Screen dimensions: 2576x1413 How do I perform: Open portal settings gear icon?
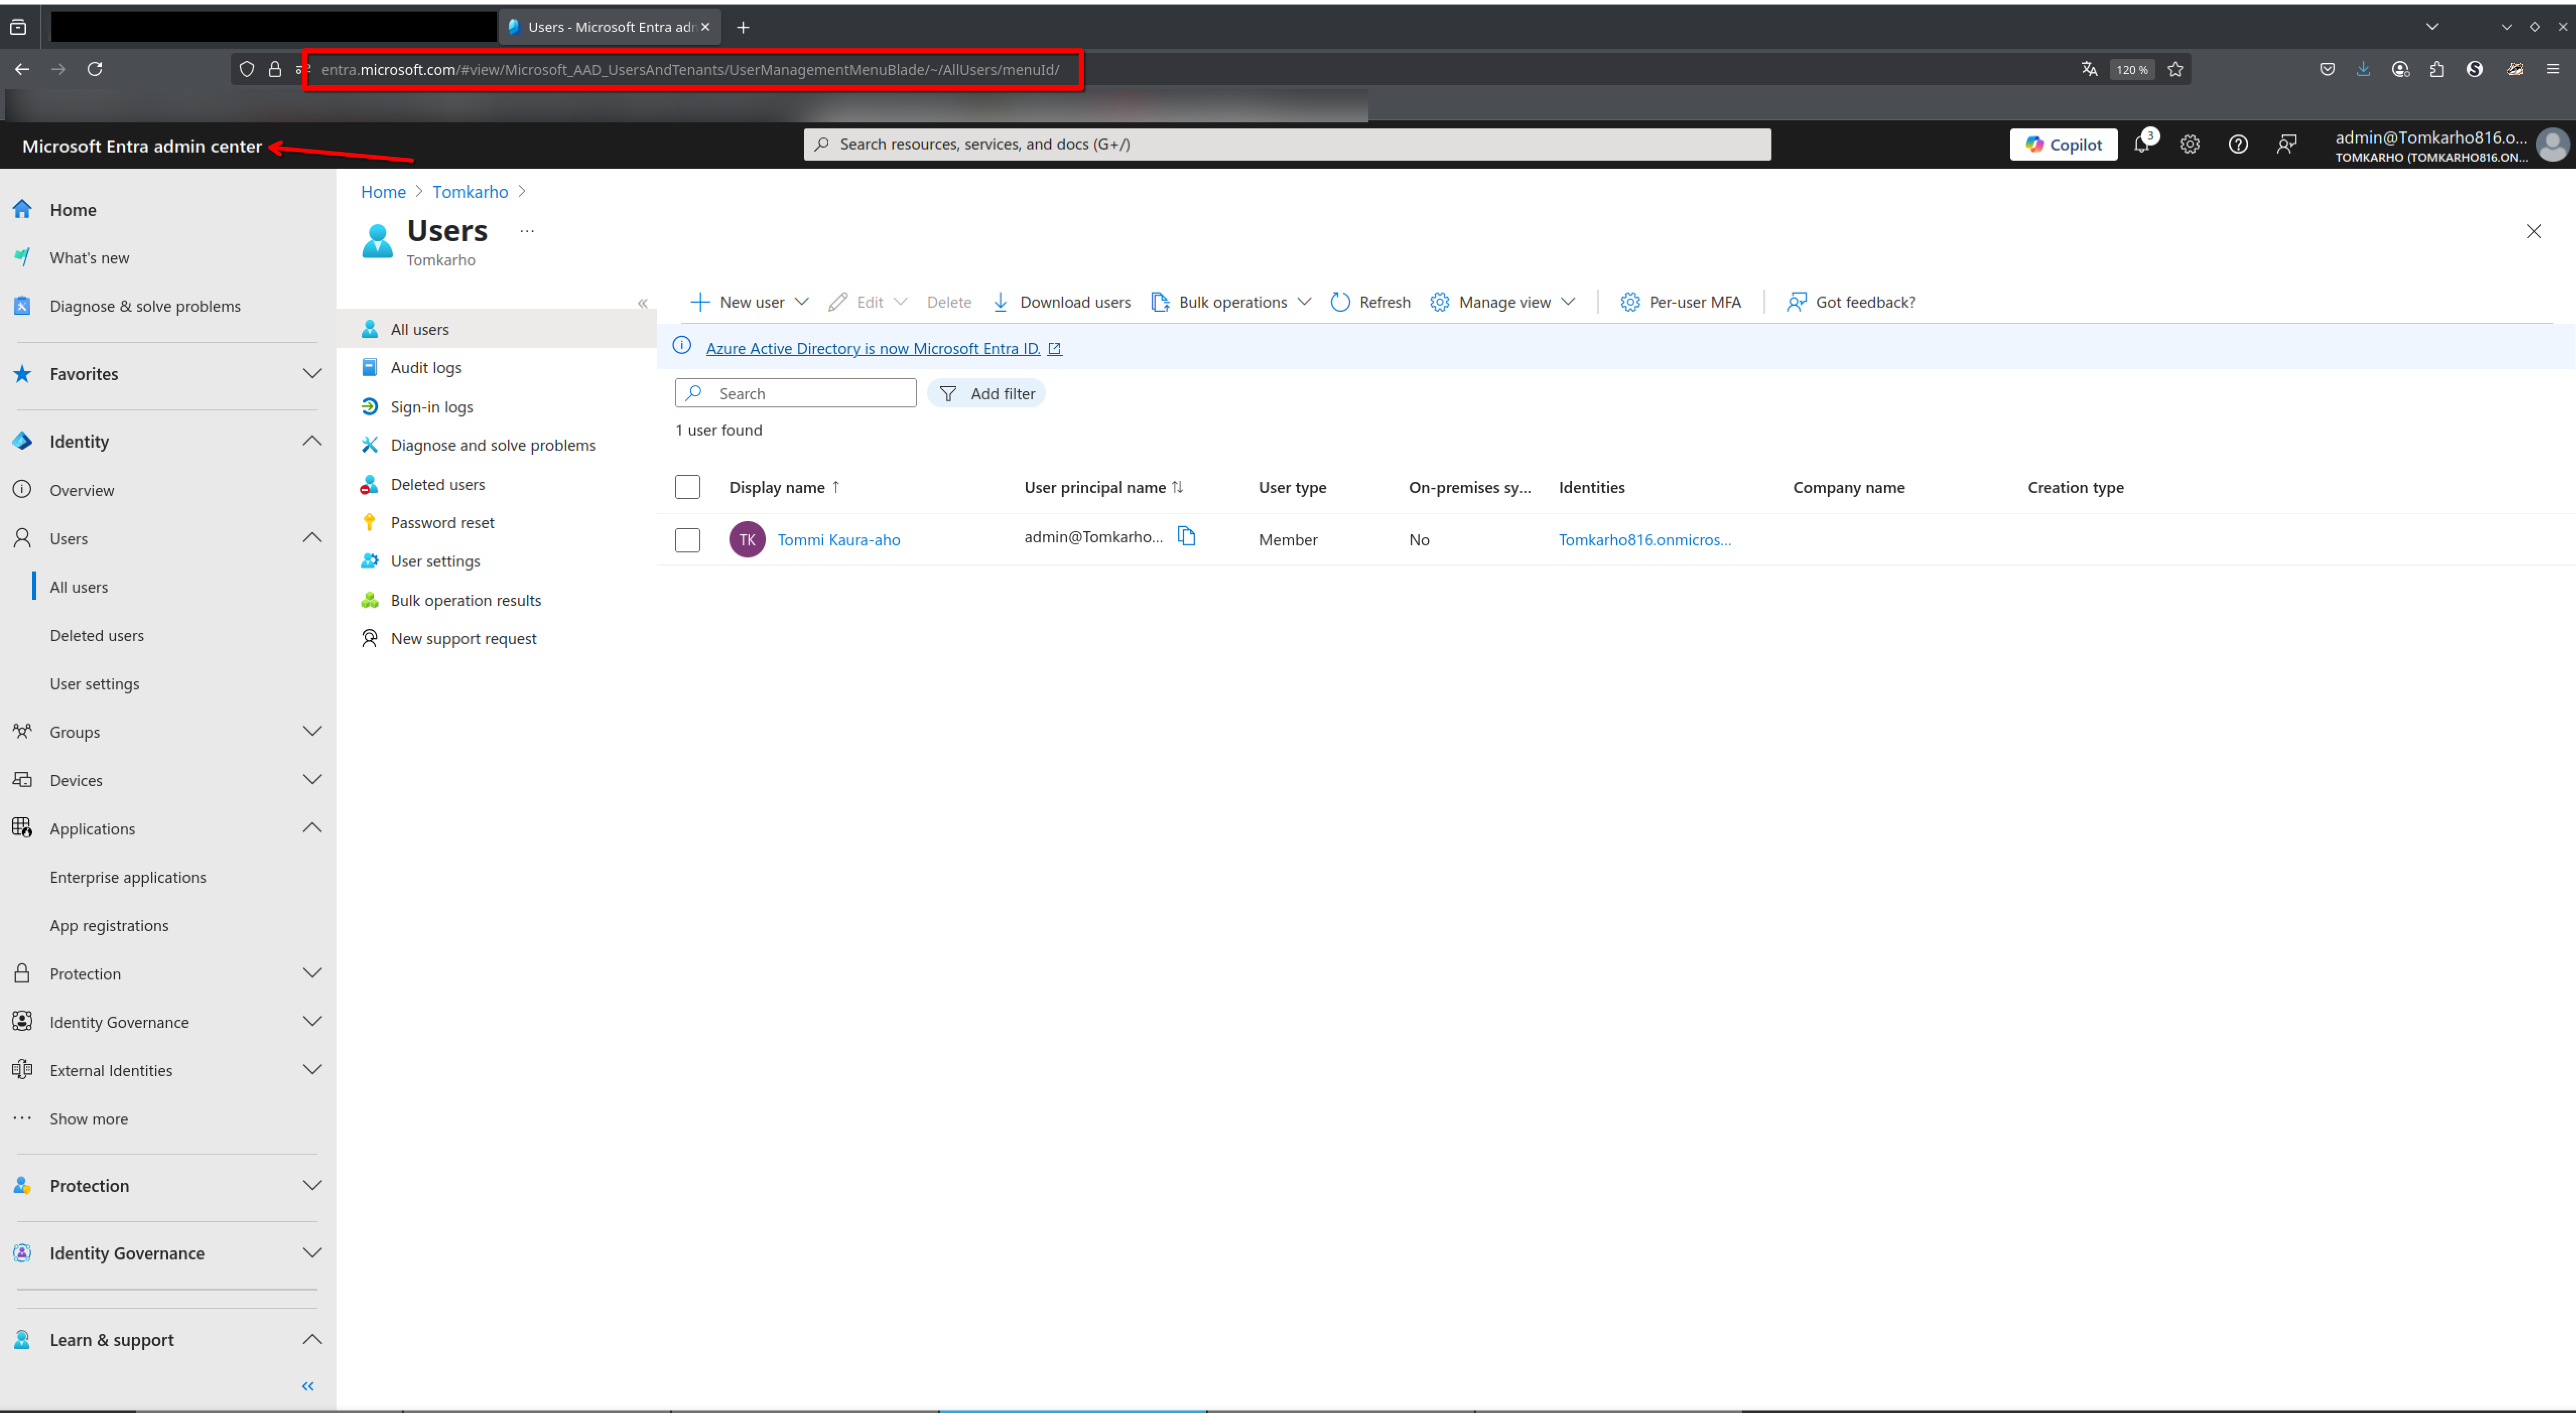click(2189, 144)
